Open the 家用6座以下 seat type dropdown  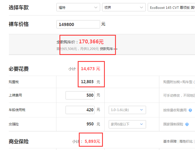[x=127, y=124]
